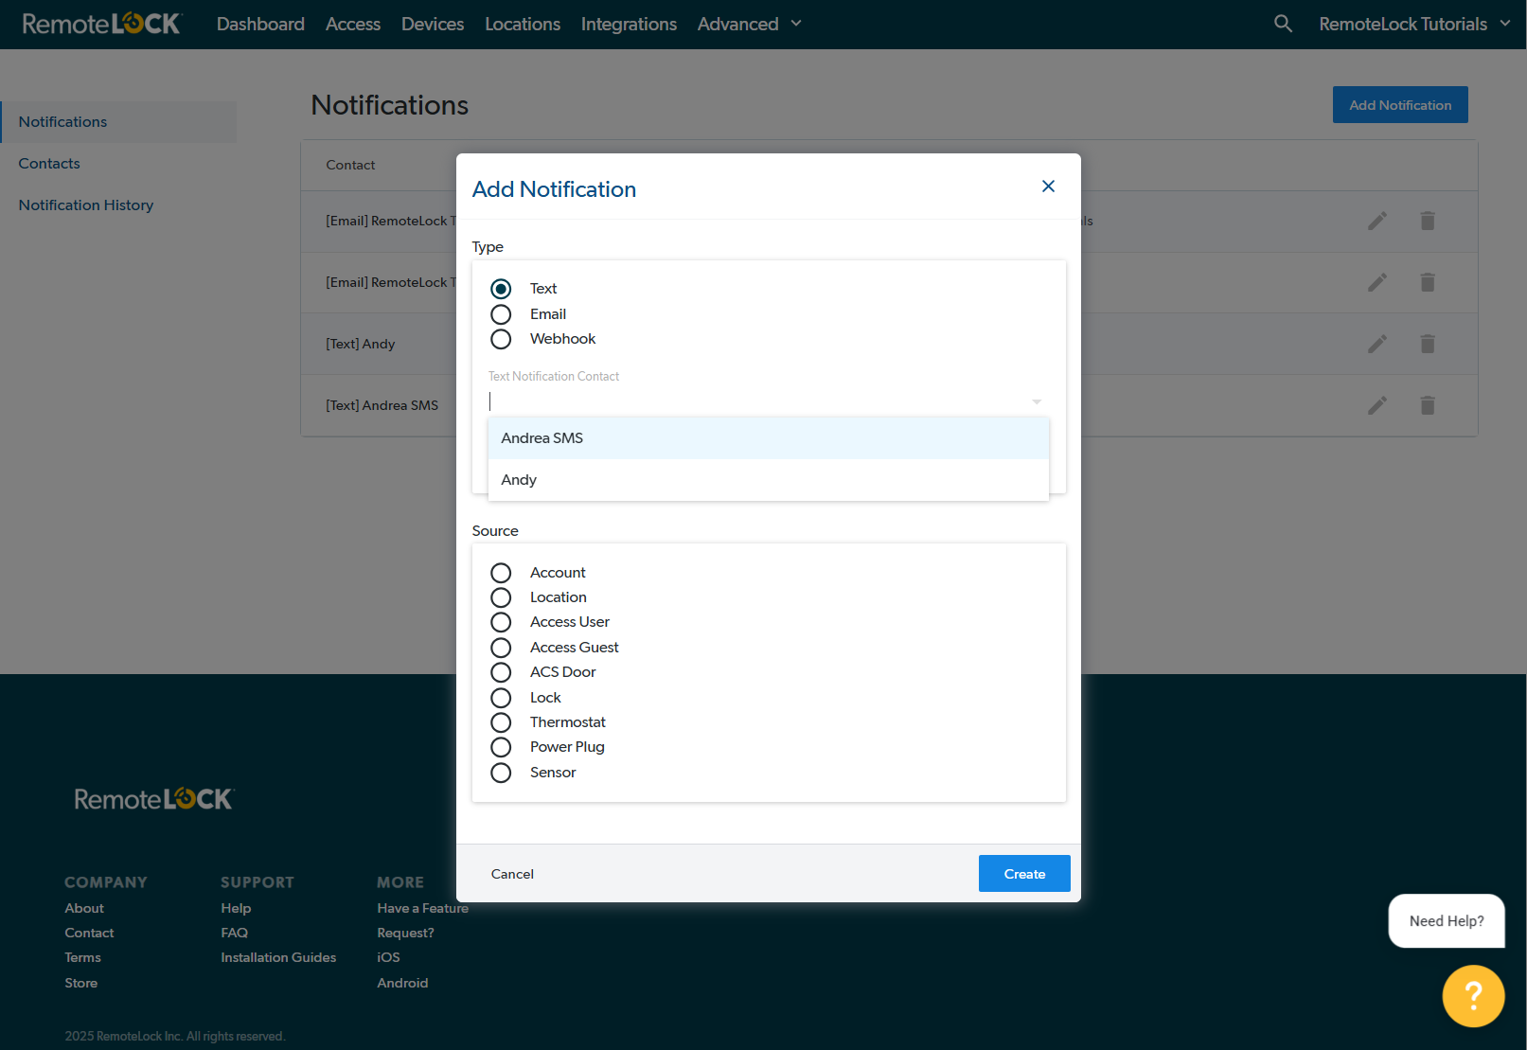Image resolution: width=1527 pixels, height=1050 pixels.
Task: Choose Access Guest as the source
Action: pyautogui.click(x=501, y=648)
